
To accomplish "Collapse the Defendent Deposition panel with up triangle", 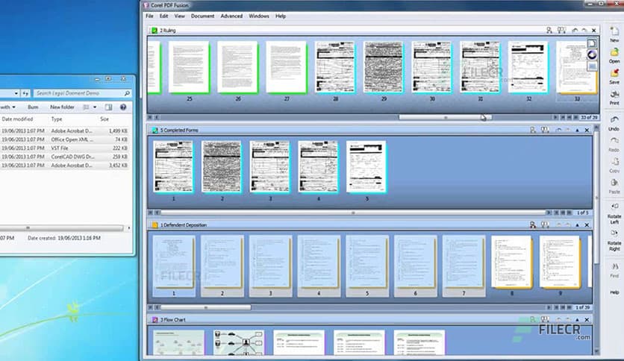I will pos(577,225).
